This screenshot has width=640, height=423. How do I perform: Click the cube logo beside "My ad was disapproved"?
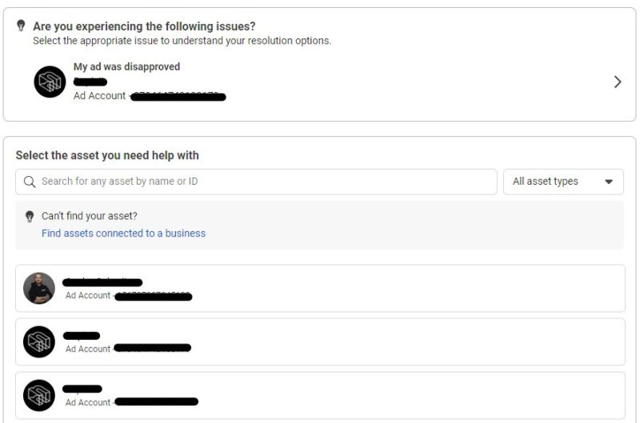50,82
